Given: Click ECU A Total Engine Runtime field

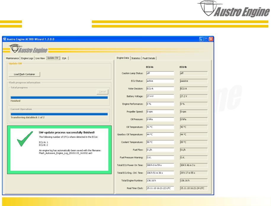Looking at the screenshot, I should pos(160,181).
